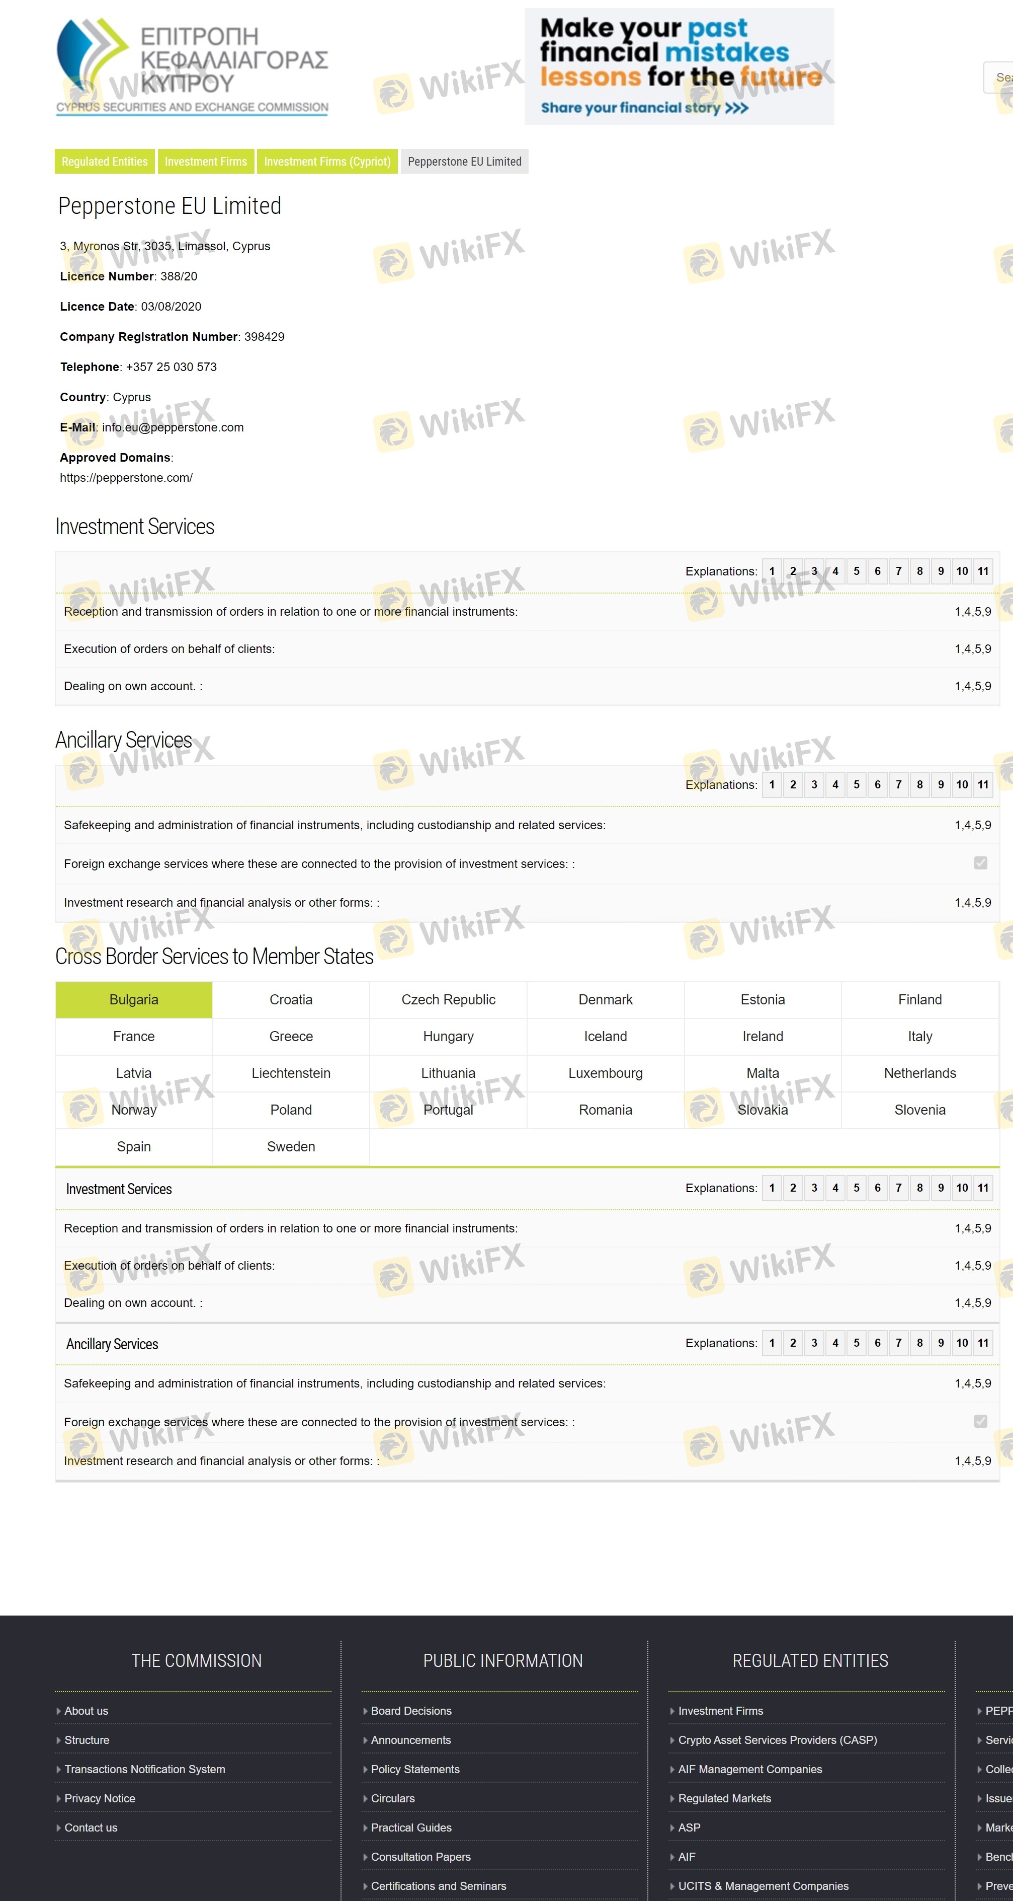Viewport: 1013px width, 1901px height.
Task: Click explanation number 3 in the first Investment Services table
Action: tap(814, 571)
